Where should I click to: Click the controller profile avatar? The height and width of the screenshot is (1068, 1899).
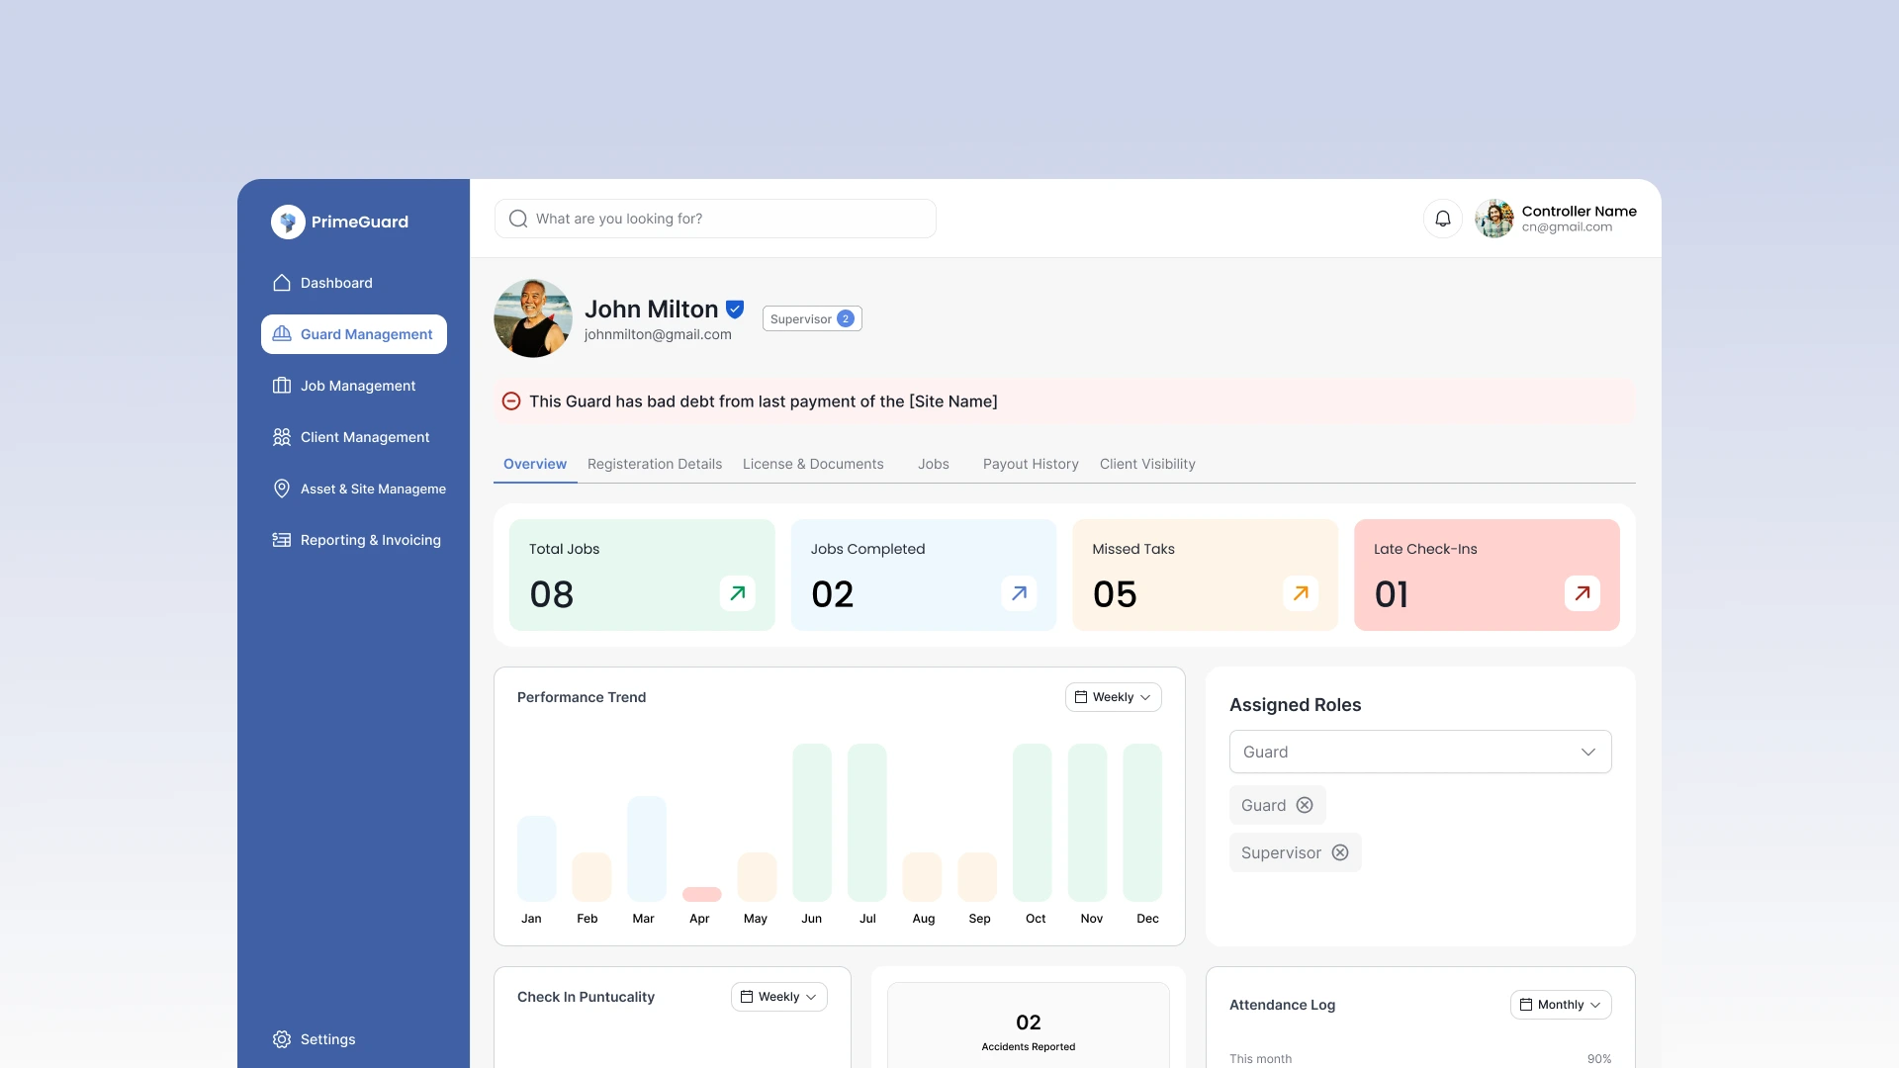coord(1494,219)
